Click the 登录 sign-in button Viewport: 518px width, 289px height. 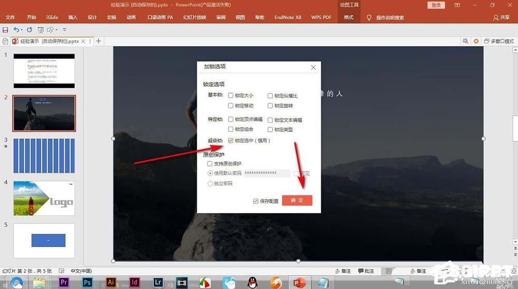(x=436, y=5)
